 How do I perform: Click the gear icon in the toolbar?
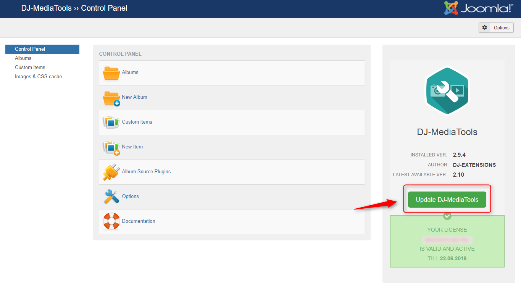pos(484,27)
